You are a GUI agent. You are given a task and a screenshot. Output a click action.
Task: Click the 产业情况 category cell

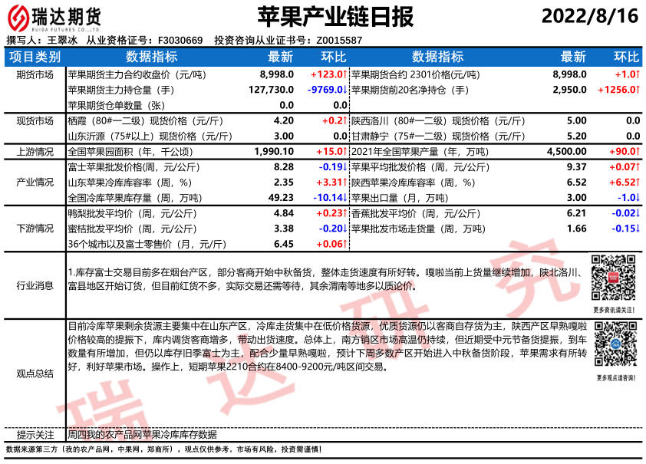35,183
